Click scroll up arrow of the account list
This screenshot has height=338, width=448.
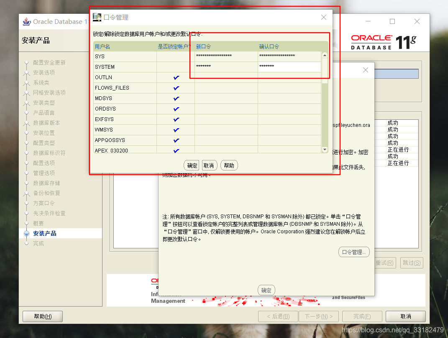325,55
